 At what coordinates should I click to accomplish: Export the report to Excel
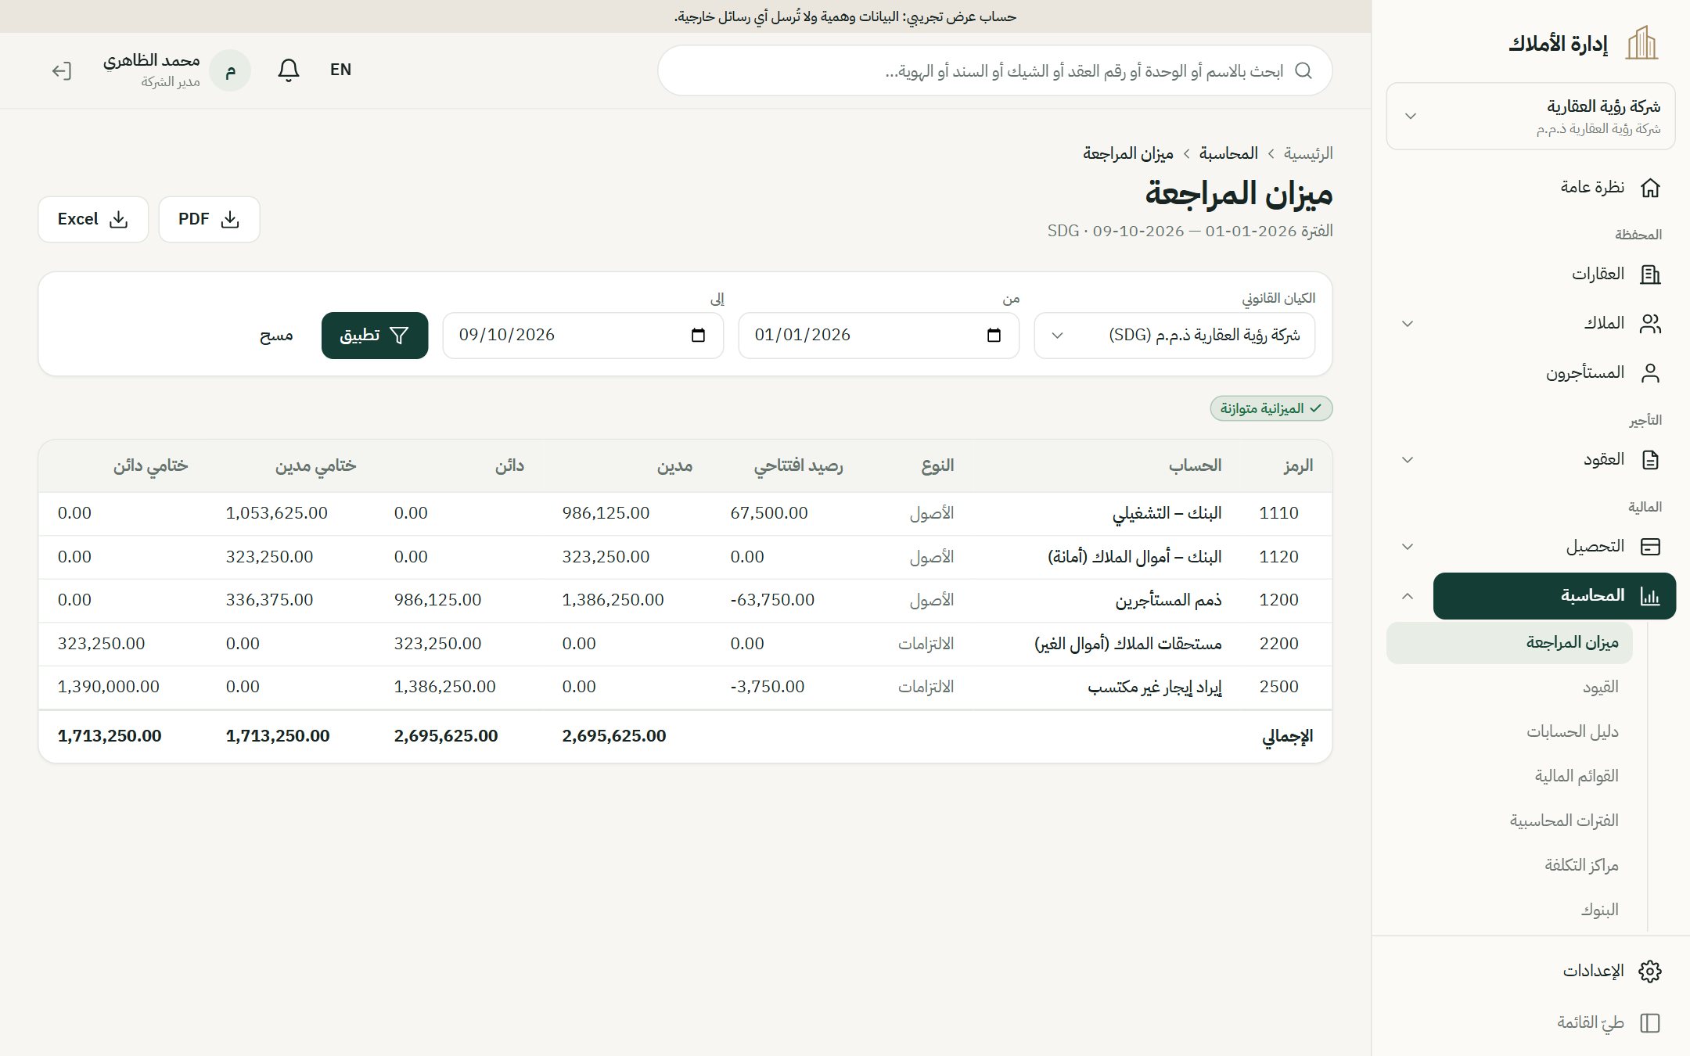93,220
